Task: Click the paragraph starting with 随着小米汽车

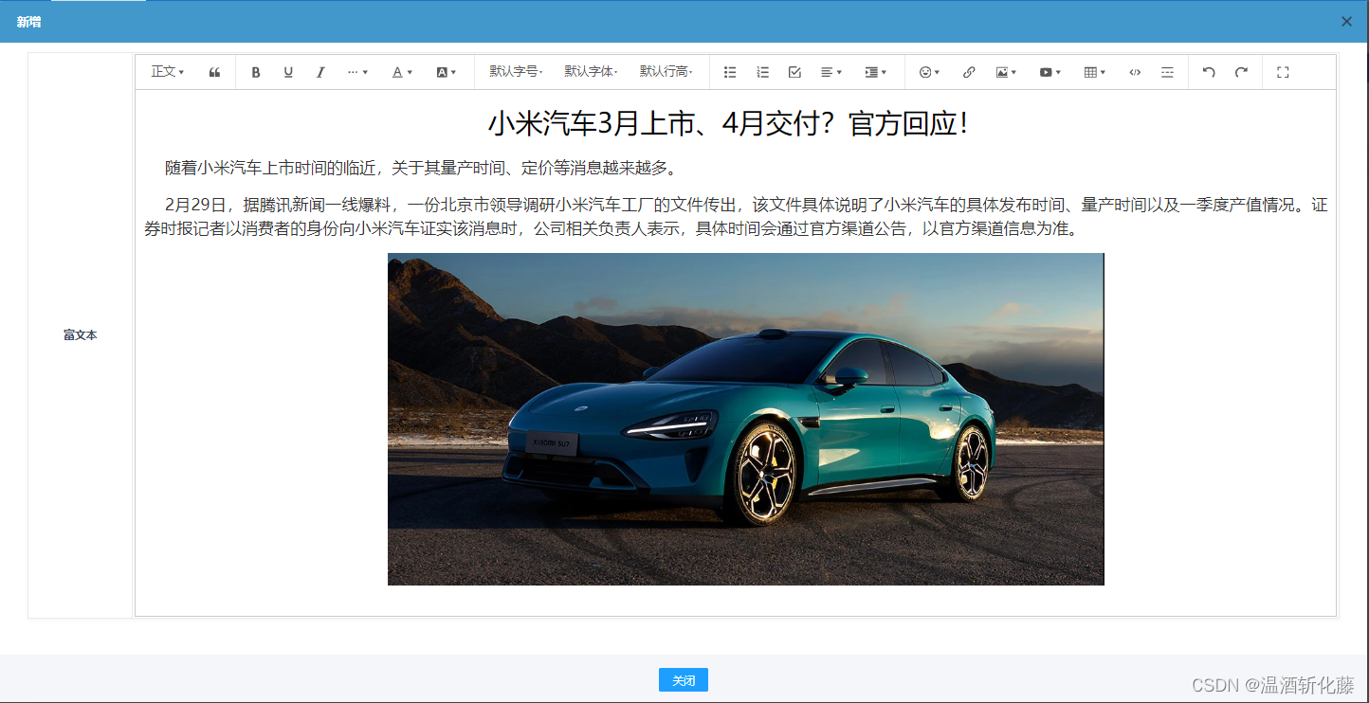Action: [x=422, y=169]
